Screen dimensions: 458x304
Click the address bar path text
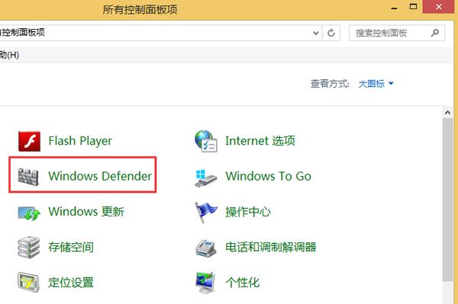22,32
